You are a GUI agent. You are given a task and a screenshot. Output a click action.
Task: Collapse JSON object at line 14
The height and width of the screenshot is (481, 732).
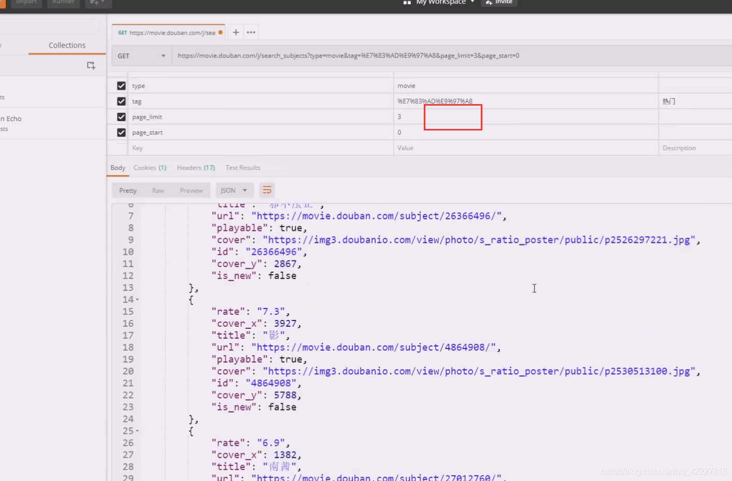pos(137,300)
